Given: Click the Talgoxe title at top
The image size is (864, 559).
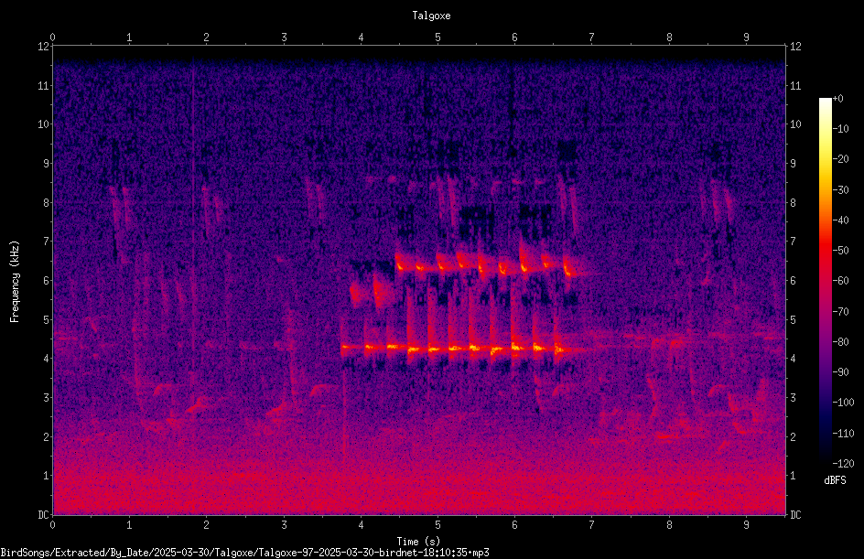Looking at the screenshot, I should 431,16.
